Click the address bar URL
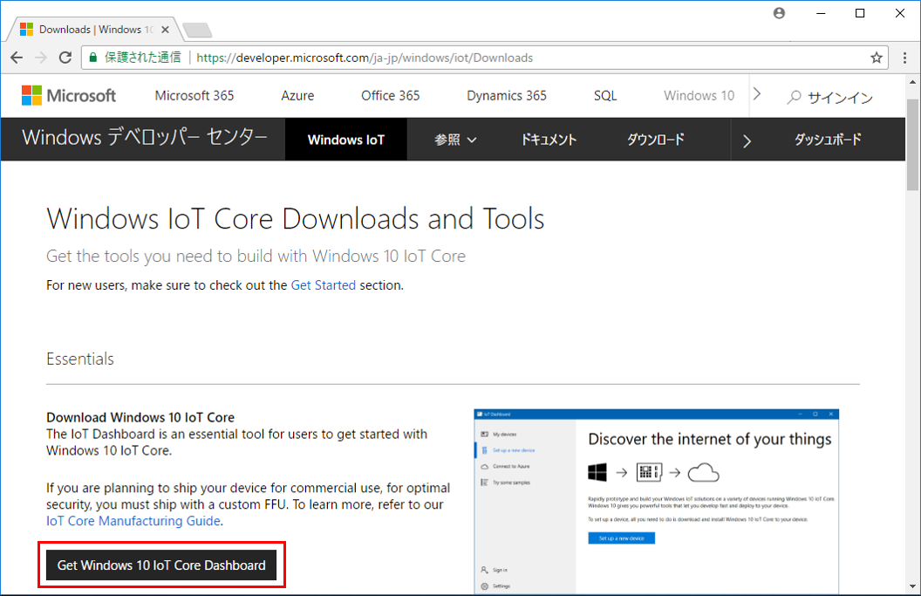Viewport: 921px width, 596px height. (x=365, y=58)
